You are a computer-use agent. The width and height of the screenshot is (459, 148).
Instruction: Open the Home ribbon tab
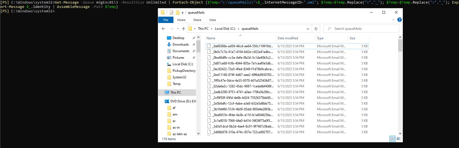[181, 20]
